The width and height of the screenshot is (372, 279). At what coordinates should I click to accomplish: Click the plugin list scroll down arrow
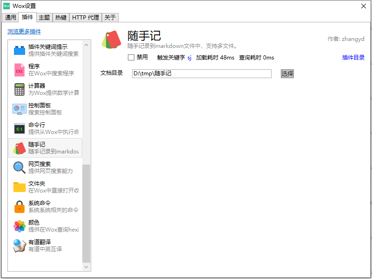tap(86, 267)
